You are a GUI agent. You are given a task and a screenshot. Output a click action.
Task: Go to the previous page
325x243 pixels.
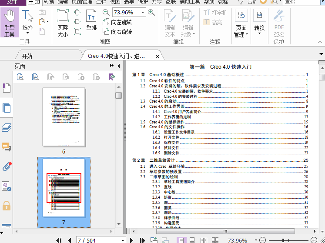[70, 240]
